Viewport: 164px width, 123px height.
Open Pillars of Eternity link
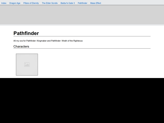[x=31, y=3]
